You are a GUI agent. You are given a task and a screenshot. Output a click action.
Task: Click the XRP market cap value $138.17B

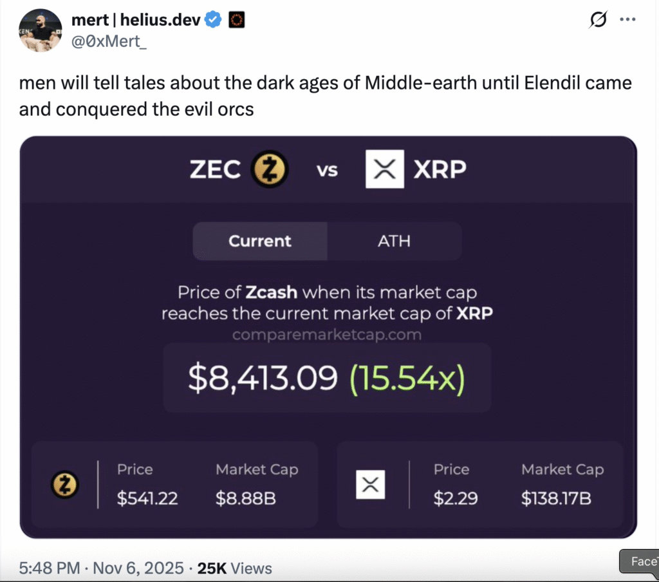pos(556,498)
